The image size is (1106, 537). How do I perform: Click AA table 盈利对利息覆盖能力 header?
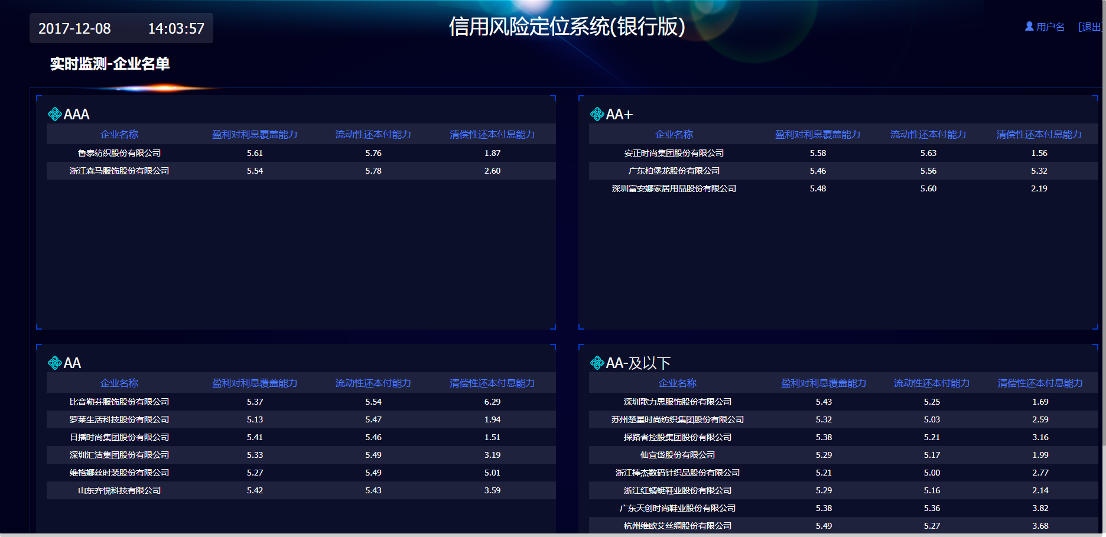255,383
